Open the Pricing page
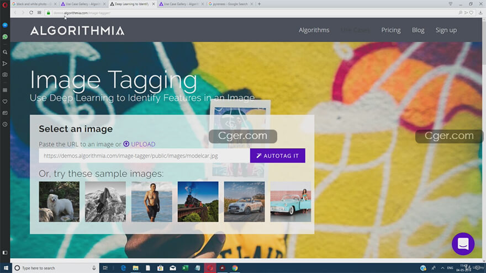 391,30
